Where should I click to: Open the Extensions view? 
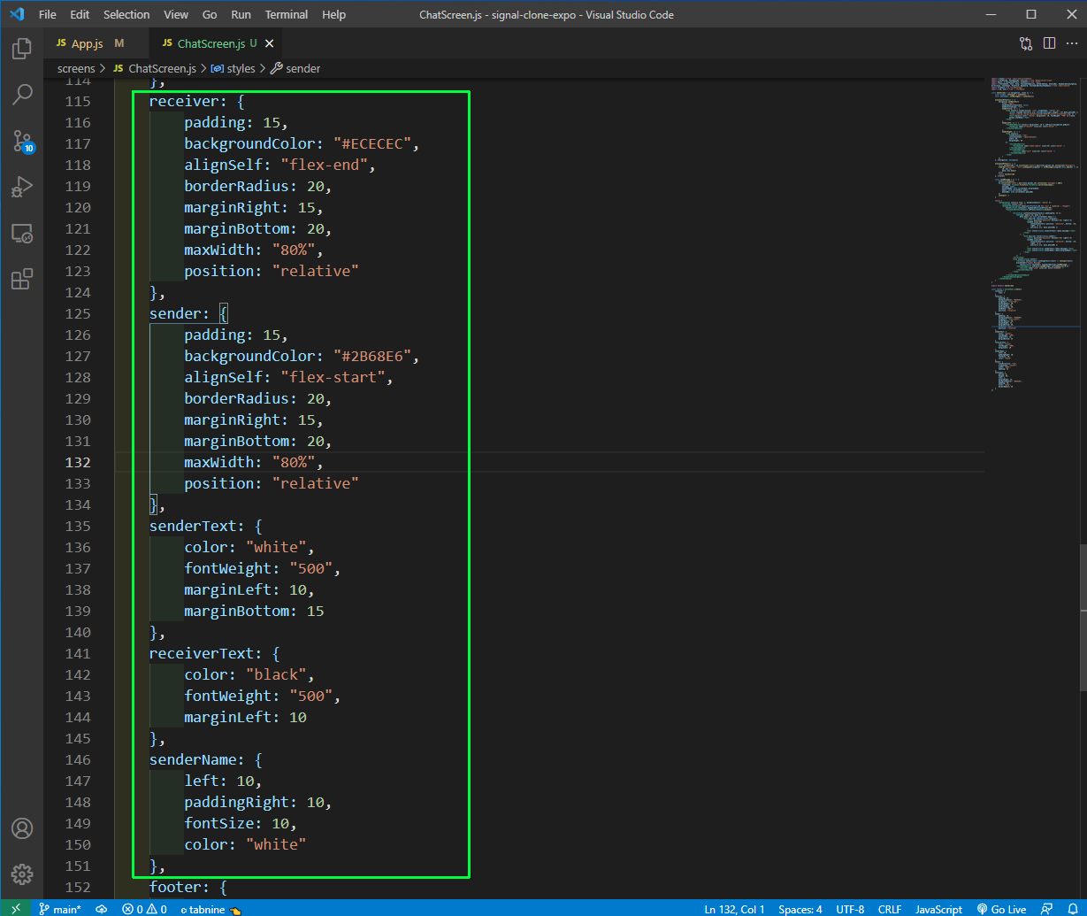[22, 280]
